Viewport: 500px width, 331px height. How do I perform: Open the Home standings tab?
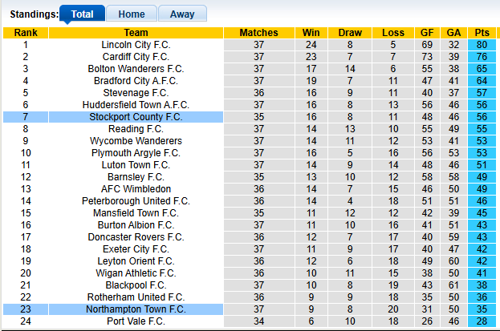pos(131,14)
